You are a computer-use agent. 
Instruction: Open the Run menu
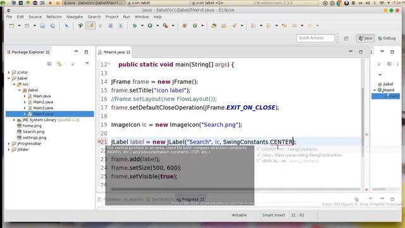point(127,17)
